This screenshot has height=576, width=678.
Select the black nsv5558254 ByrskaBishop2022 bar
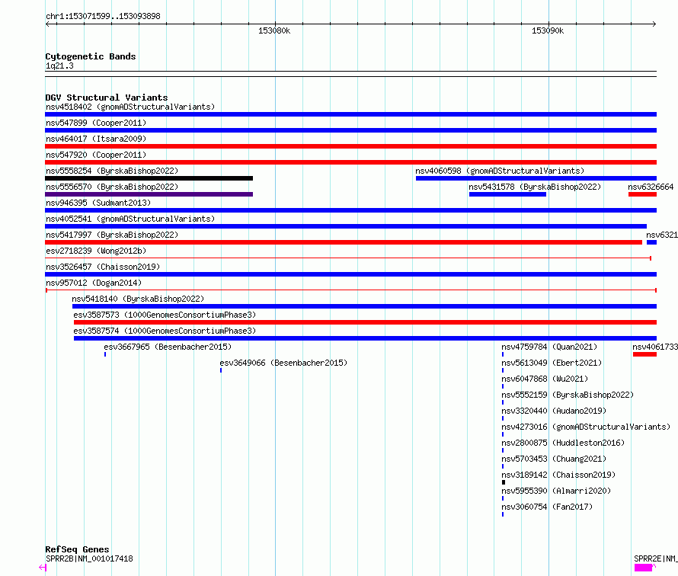click(x=149, y=178)
